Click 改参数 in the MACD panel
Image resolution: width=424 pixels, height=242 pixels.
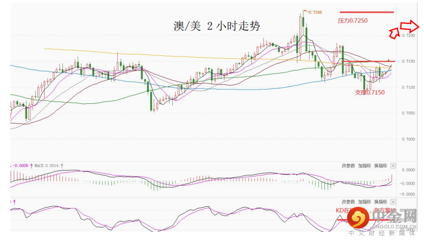click(348, 166)
